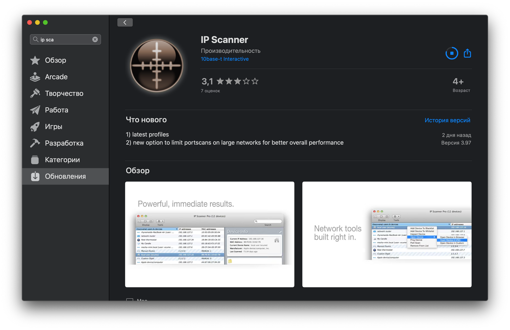Open История версий link
Screen dimensions: 510x330
(447, 120)
